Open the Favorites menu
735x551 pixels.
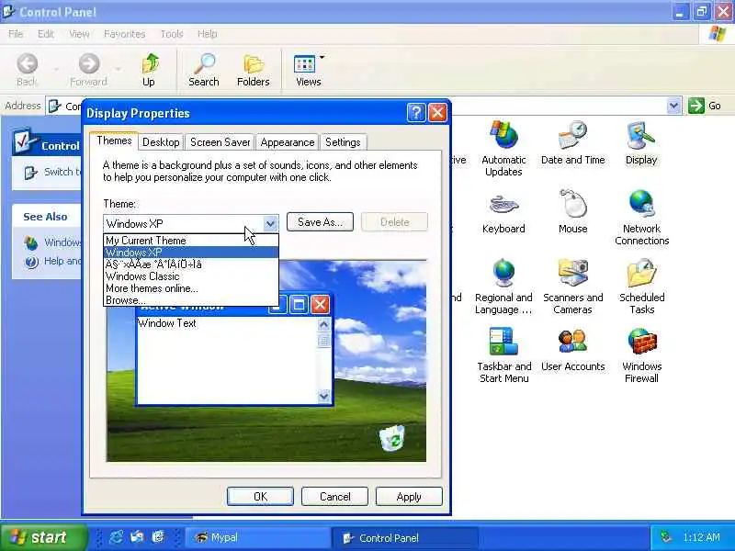124,34
